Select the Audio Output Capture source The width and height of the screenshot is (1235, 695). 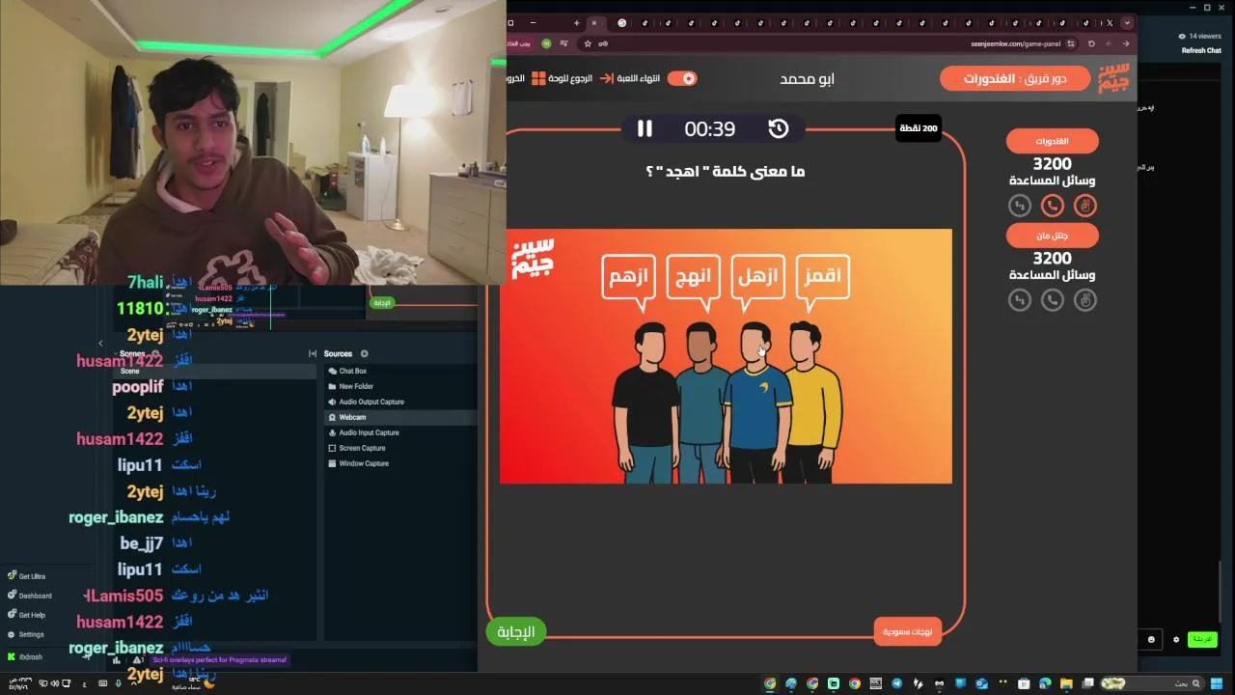[399, 402]
